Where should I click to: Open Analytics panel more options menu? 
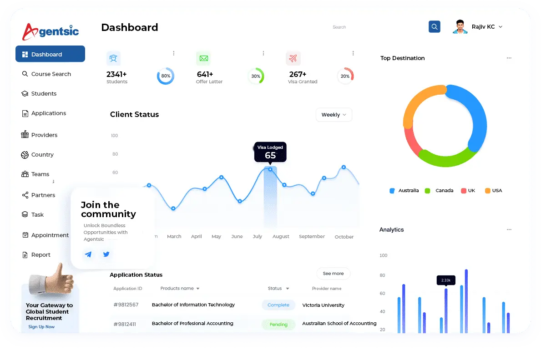point(509,230)
